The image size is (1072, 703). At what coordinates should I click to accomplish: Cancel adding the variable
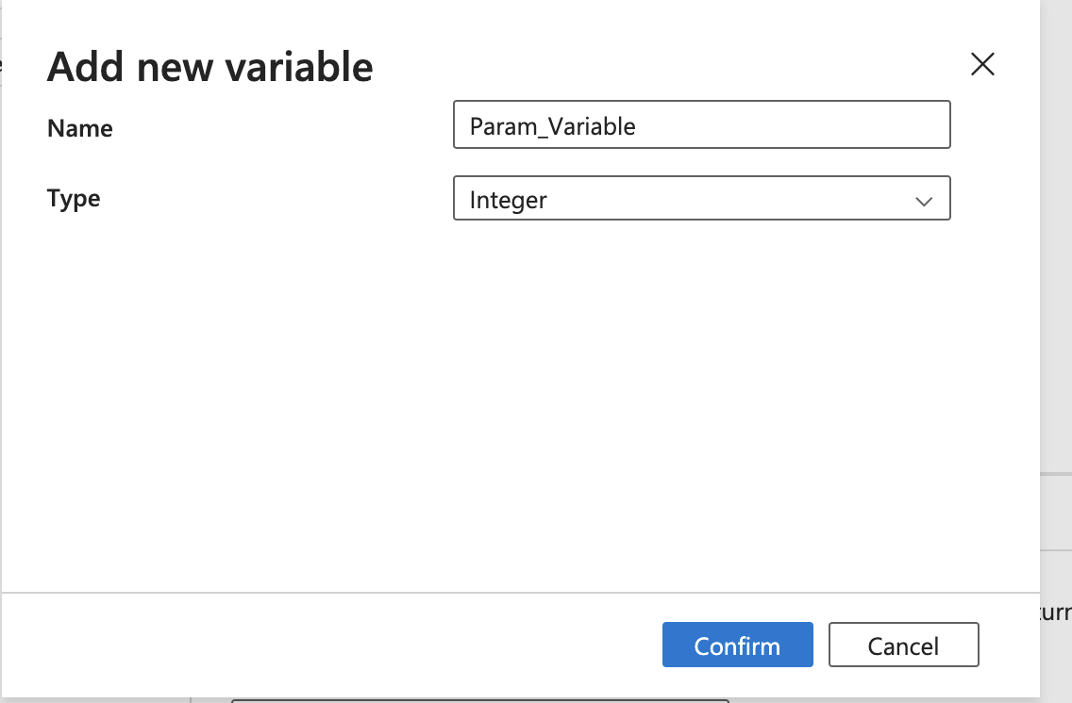click(x=904, y=645)
